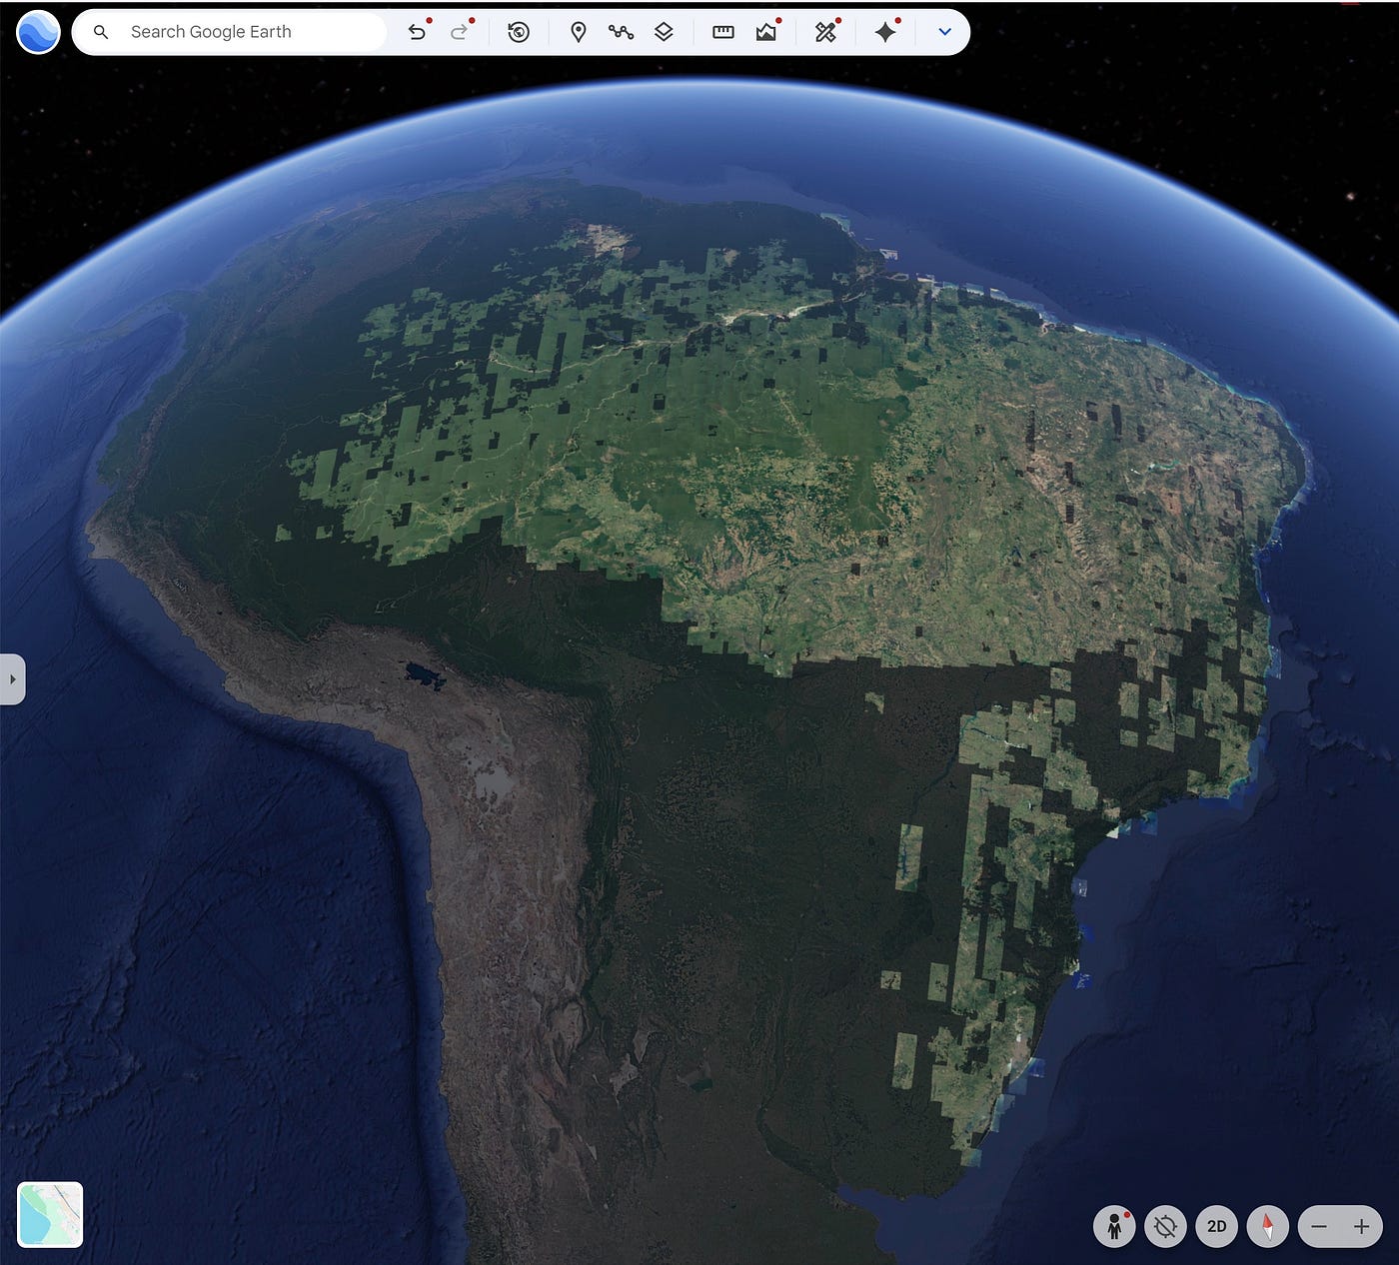The image size is (1399, 1265).
Task: Switch view to 2D
Action: 1216,1226
